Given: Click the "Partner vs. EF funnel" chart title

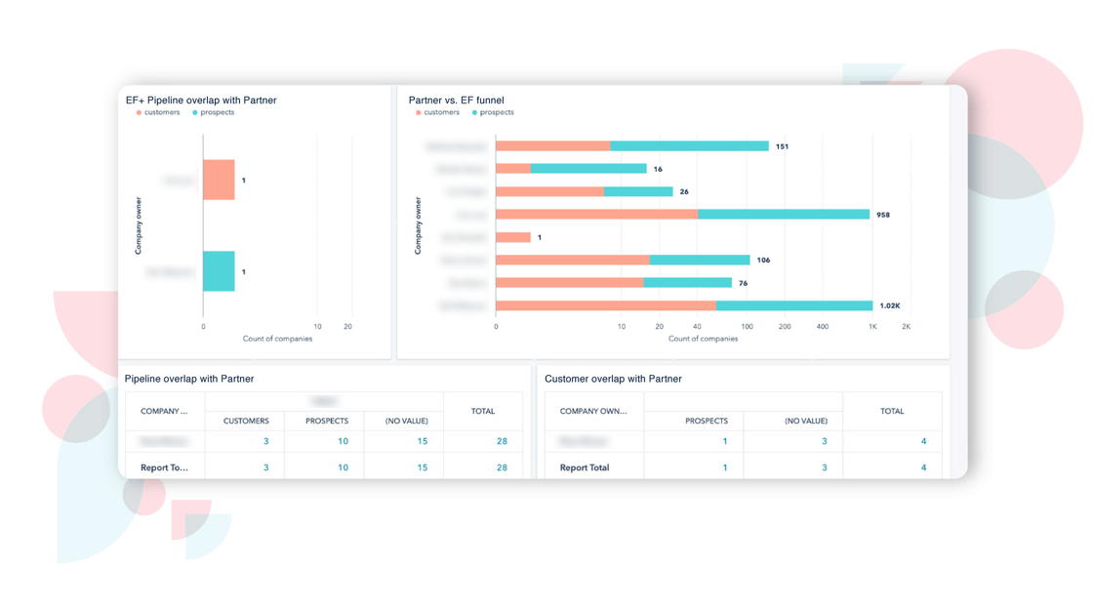Looking at the screenshot, I should (456, 101).
